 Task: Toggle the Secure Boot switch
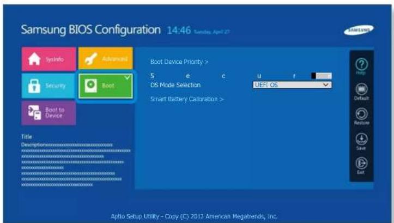322,76
